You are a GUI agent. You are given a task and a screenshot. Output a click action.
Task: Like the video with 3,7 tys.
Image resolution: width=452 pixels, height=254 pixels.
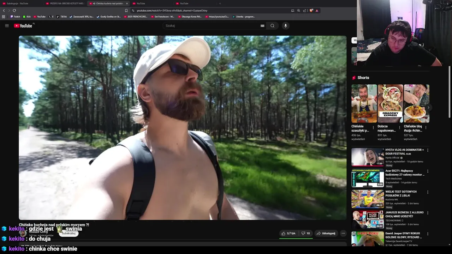tap(289, 233)
